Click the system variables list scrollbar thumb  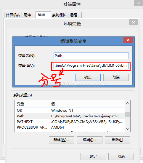click(127, 115)
